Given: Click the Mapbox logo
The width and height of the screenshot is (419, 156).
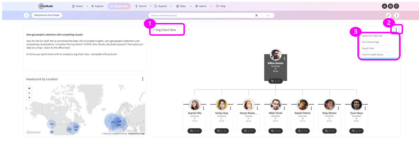Looking at the screenshot, I should 33,132.
